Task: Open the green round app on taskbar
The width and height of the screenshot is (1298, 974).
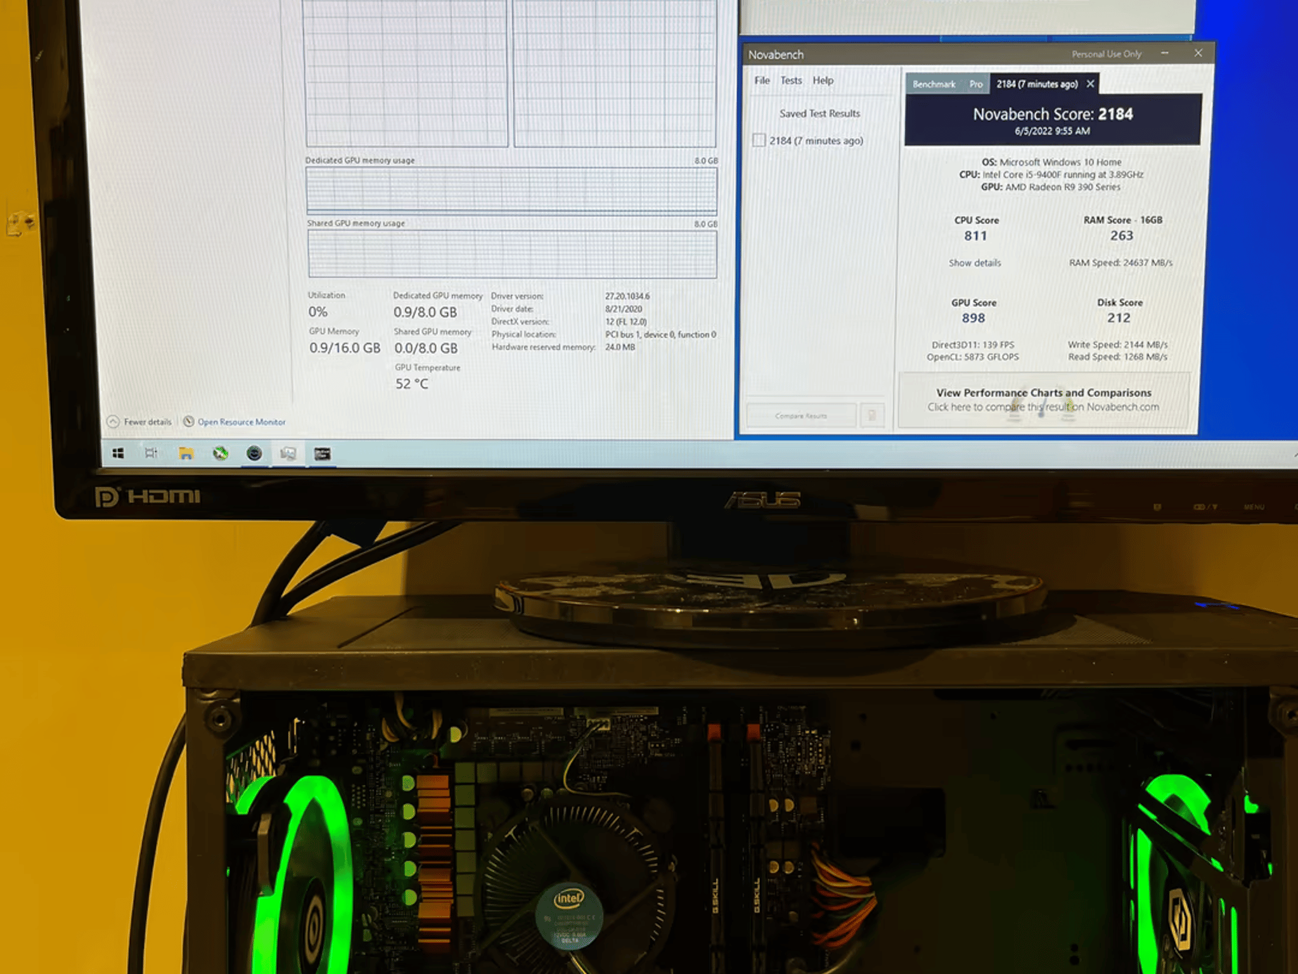Action: [x=220, y=453]
